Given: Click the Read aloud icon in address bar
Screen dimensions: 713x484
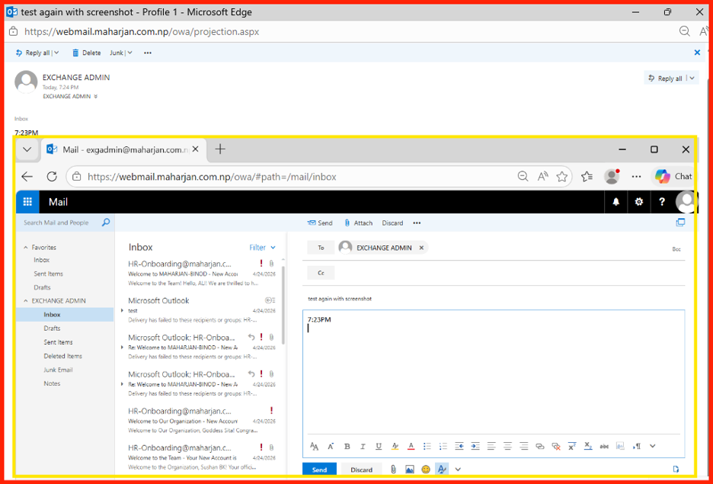Looking at the screenshot, I should pos(542,177).
